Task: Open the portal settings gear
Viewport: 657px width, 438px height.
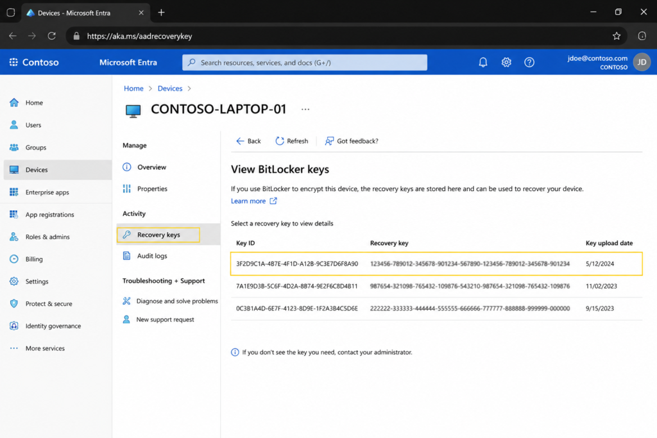Action: (x=506, y=62)
